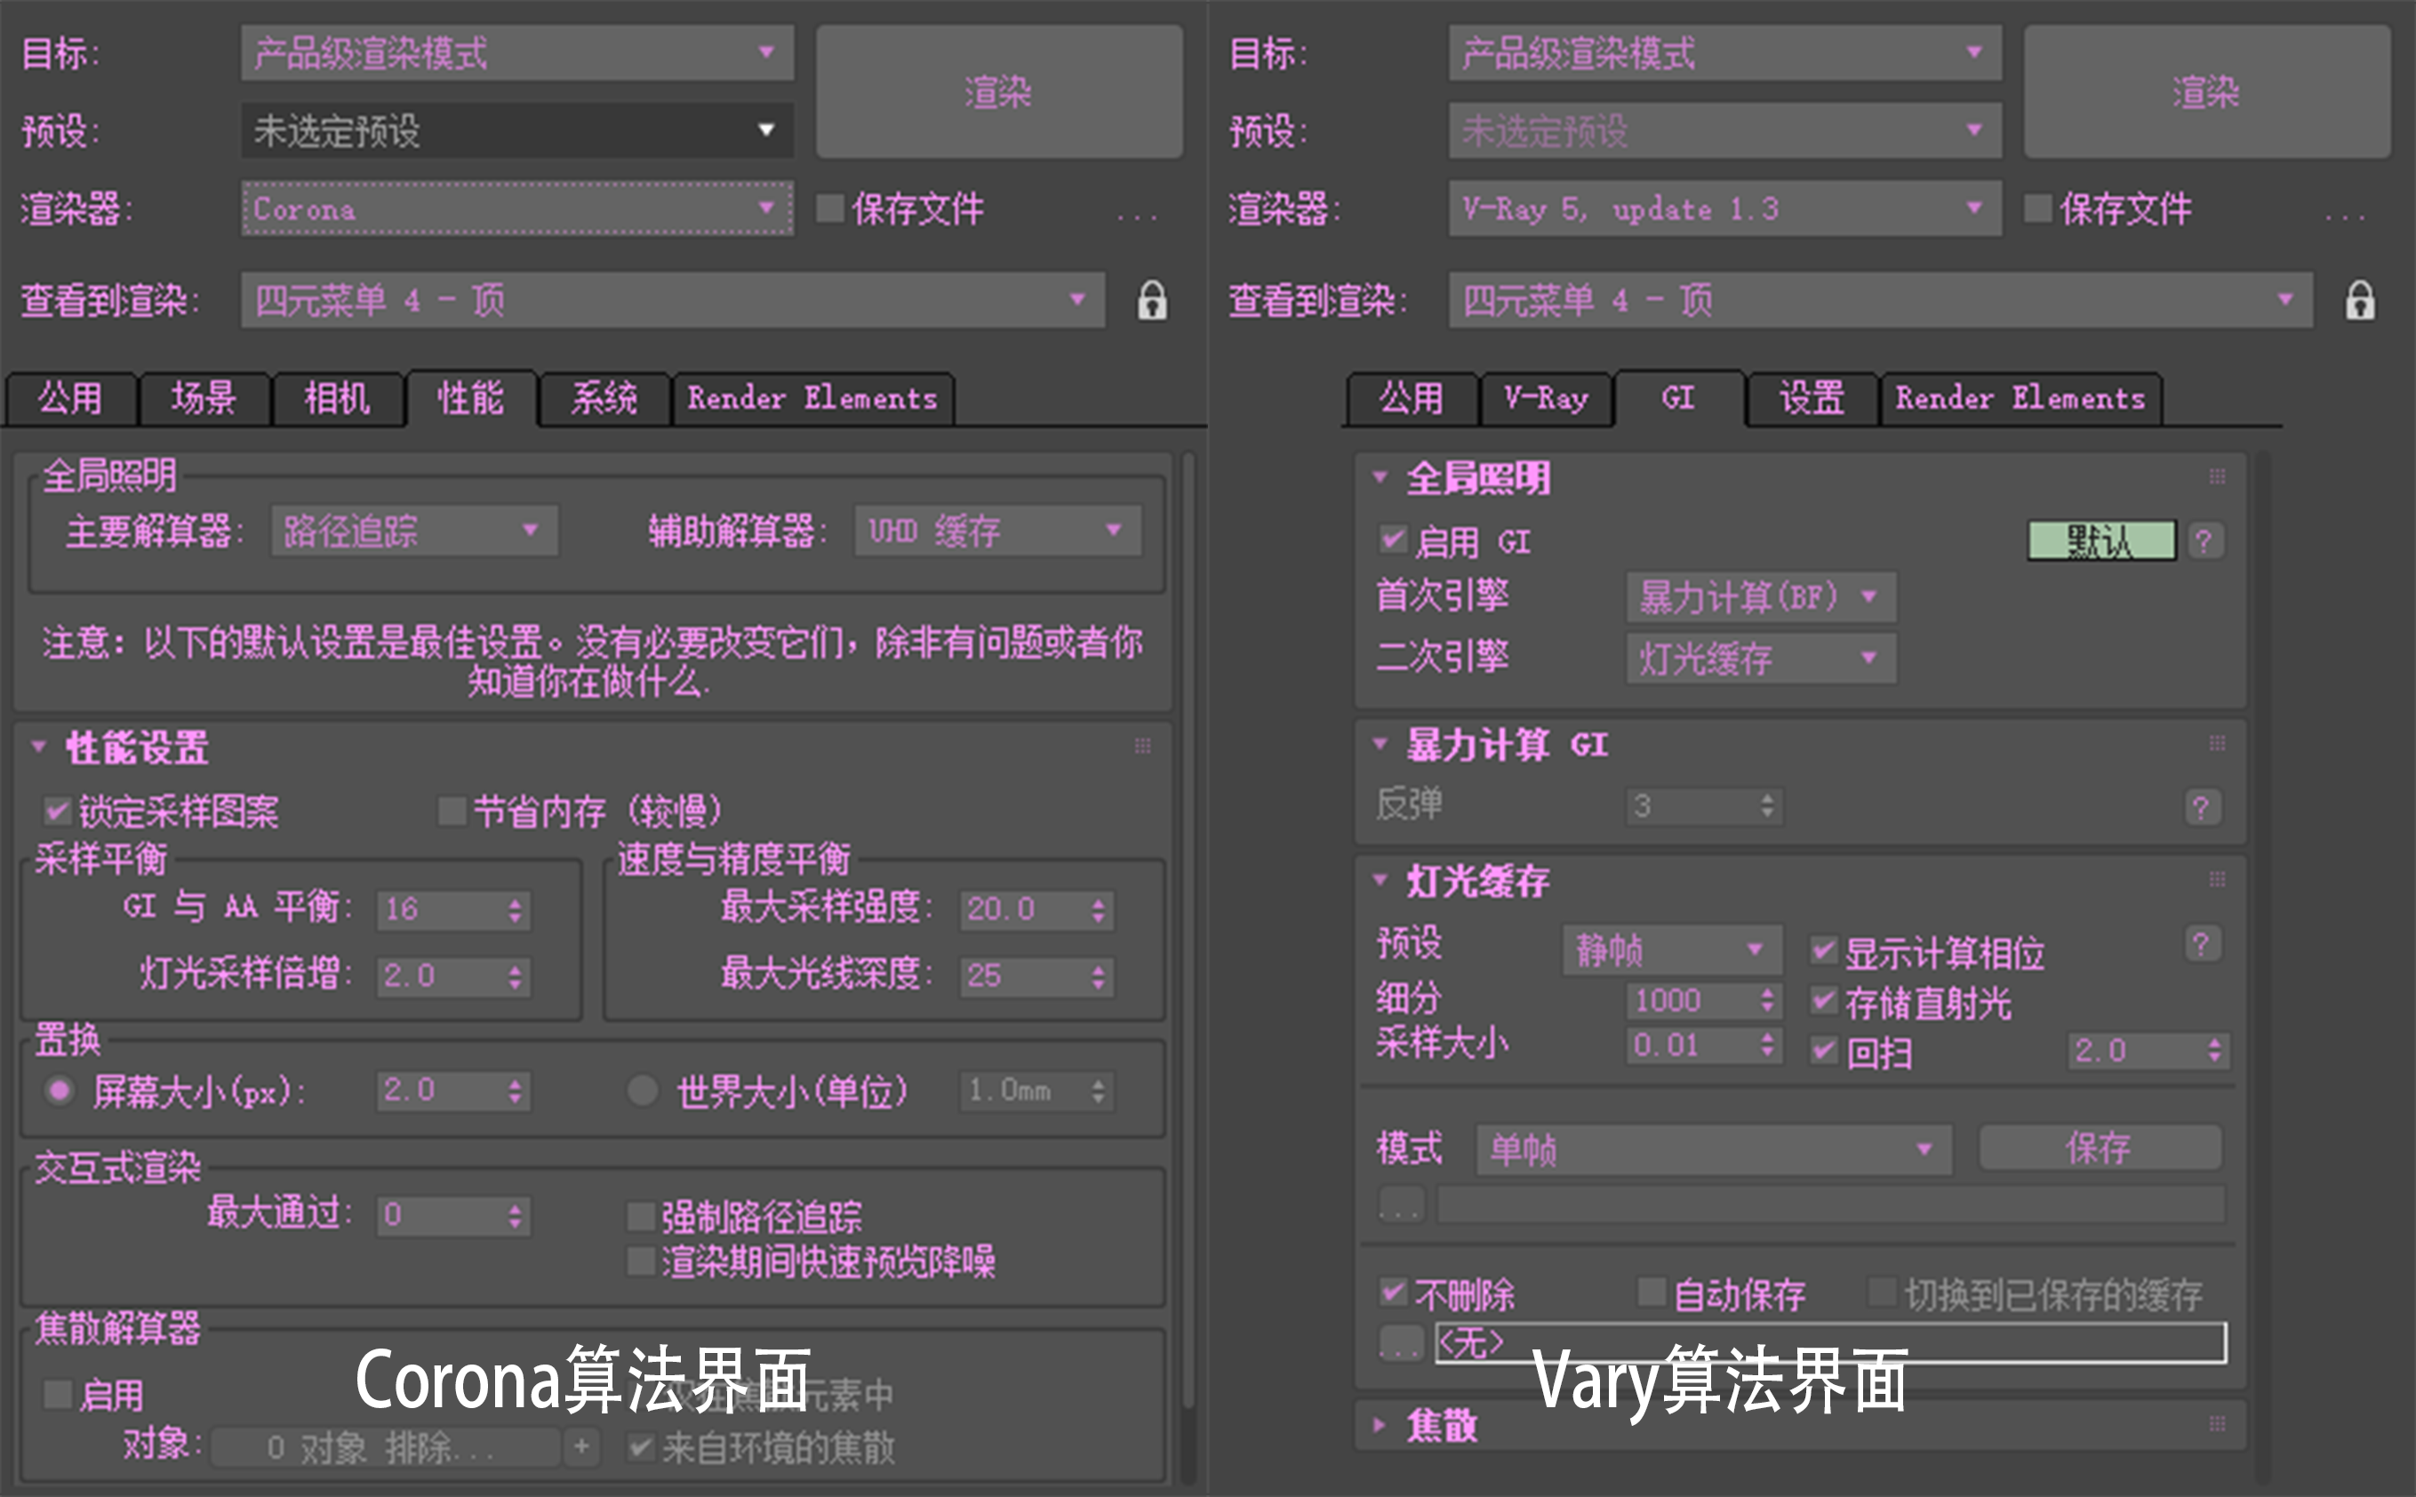Image resolution: width=2416 pixels, height=1497 pixels.
Task: Check 保存文件 in Corona panel
Action: click(x=829, y=208)
